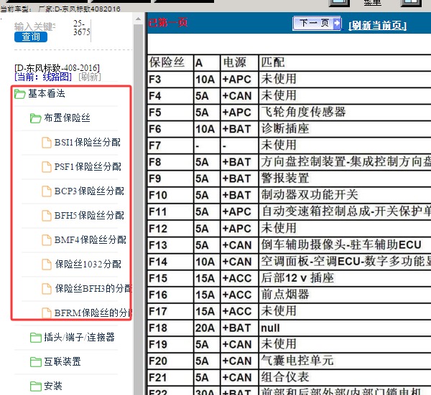This screenshot has width=431, height=395.
Task: Select the F15 后部12 v 插座 cell
Action: click(x=345, y=278)
